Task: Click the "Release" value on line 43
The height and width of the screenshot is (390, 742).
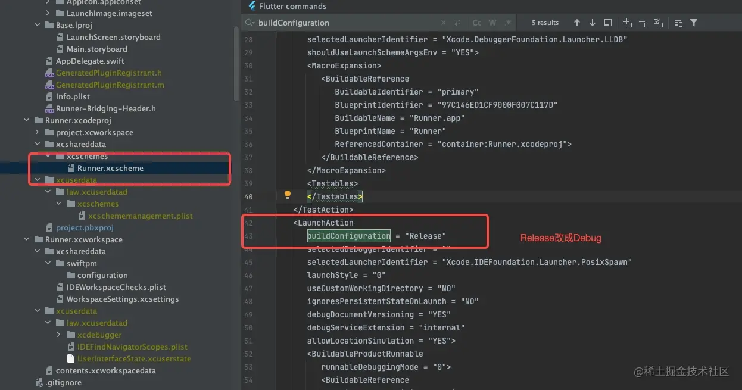Action: point(425,236)
